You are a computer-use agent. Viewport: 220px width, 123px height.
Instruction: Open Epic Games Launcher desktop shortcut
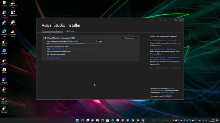tap(4, 110)
